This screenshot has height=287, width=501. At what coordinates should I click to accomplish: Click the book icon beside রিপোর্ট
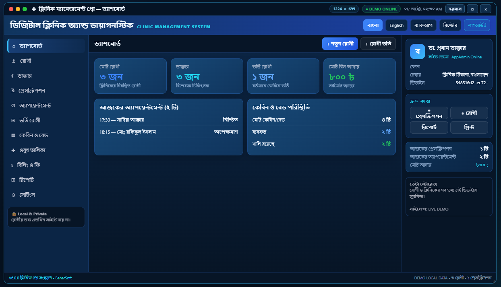pos(13,180)
